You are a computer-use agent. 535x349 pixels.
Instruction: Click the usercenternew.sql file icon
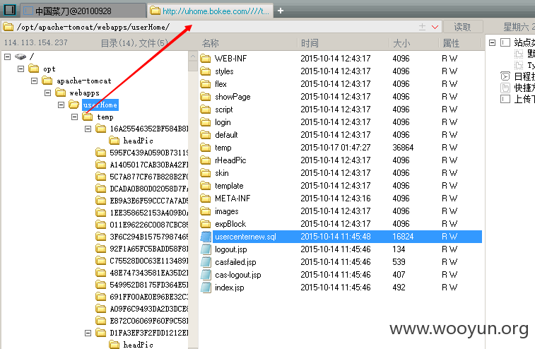point(206,237)
